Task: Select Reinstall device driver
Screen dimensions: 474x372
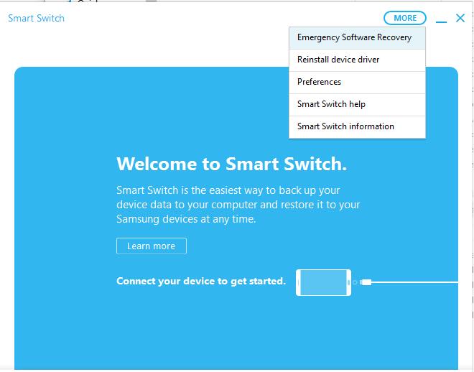Action: coord(357,60)
